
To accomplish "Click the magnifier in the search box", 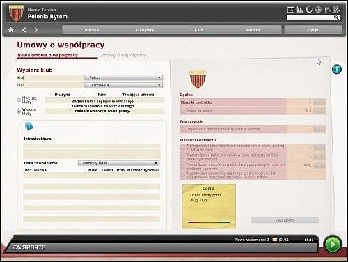I will pos(336,17).
